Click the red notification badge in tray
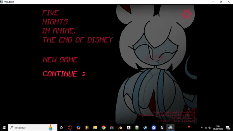233x131 pixels. click(x=189, y=127)
